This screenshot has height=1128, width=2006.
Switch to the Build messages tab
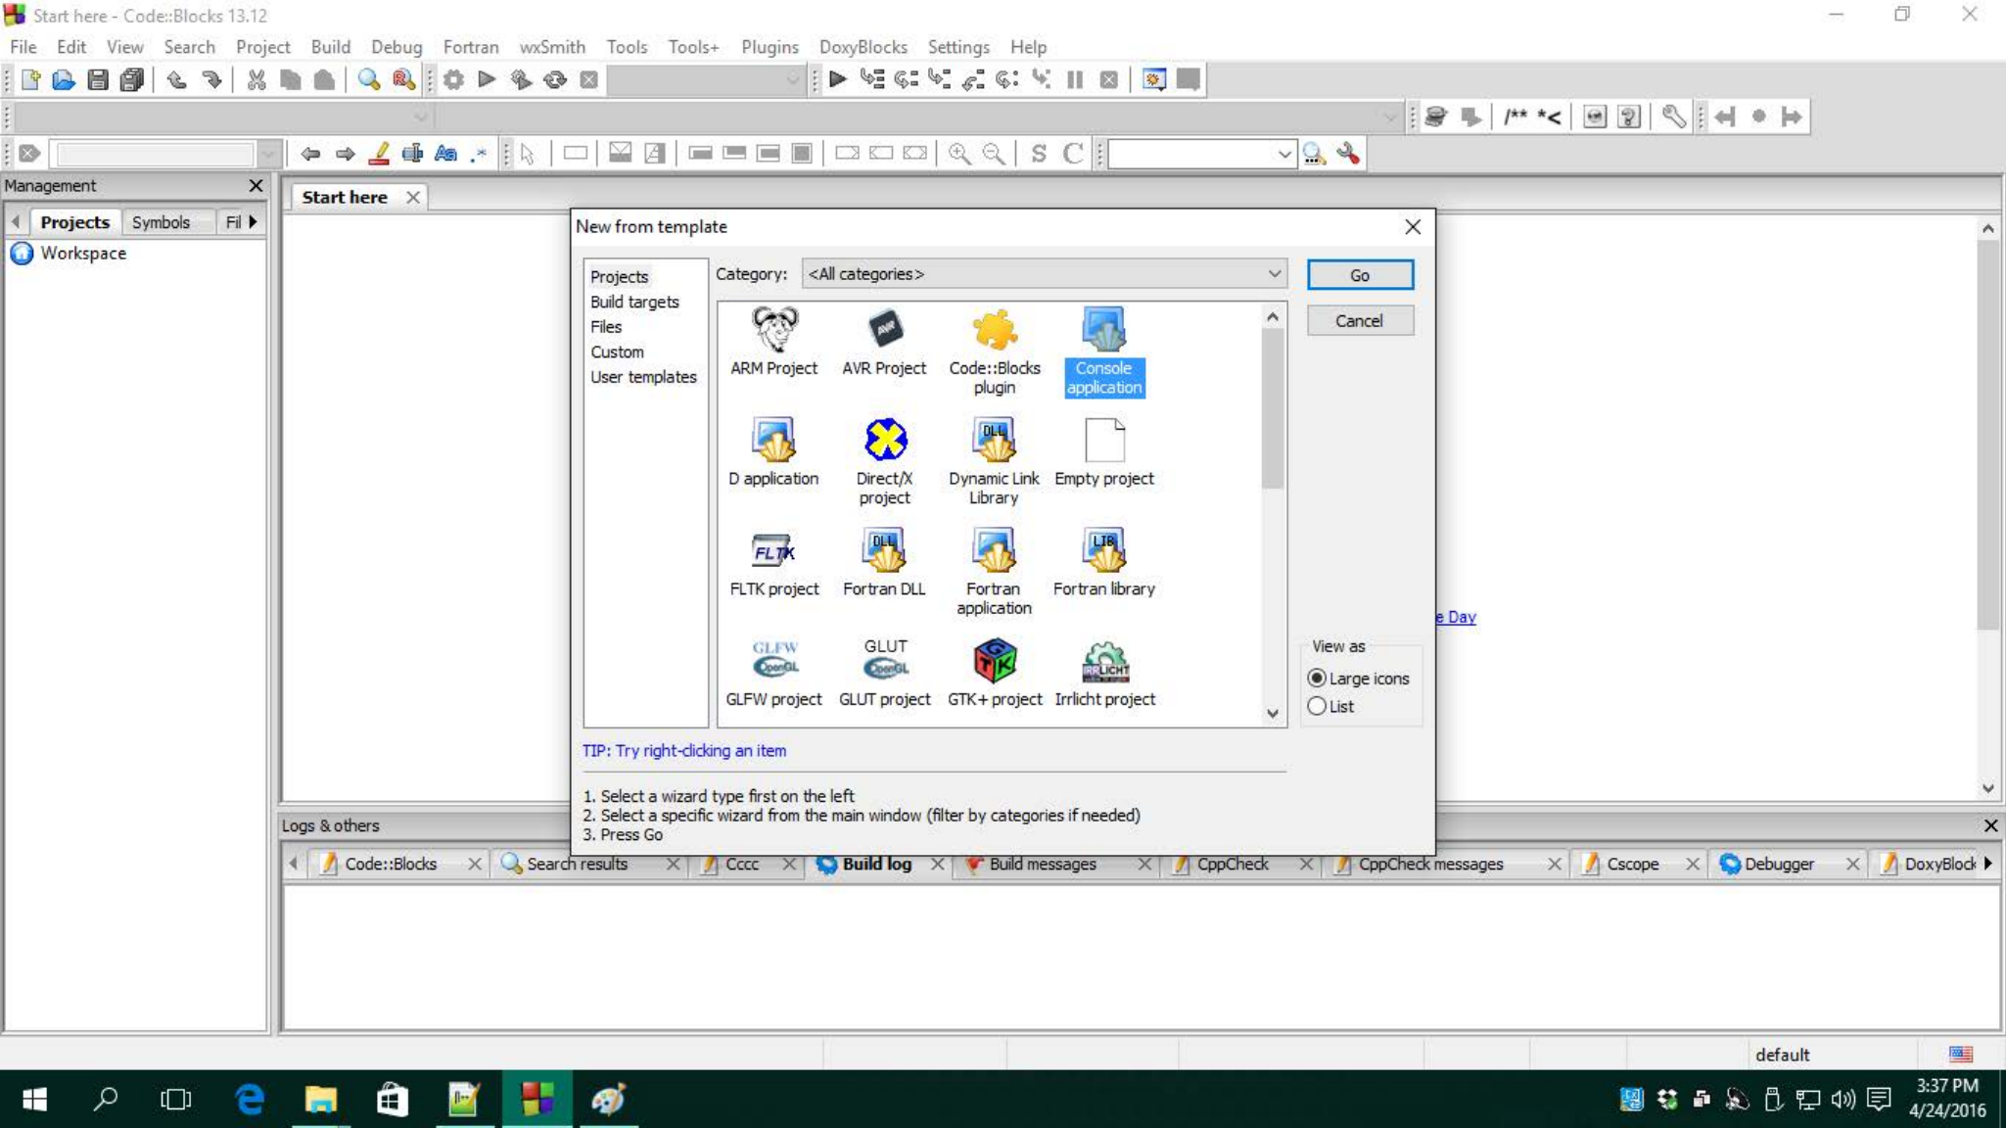coord(1042,864)
